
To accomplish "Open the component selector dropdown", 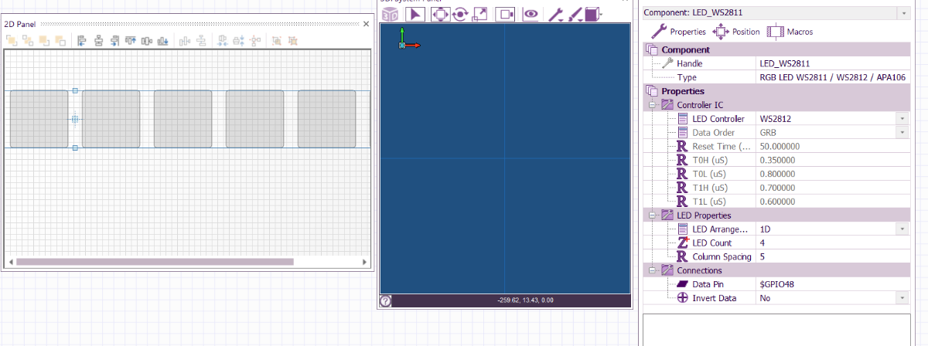I will coord(902,13).
